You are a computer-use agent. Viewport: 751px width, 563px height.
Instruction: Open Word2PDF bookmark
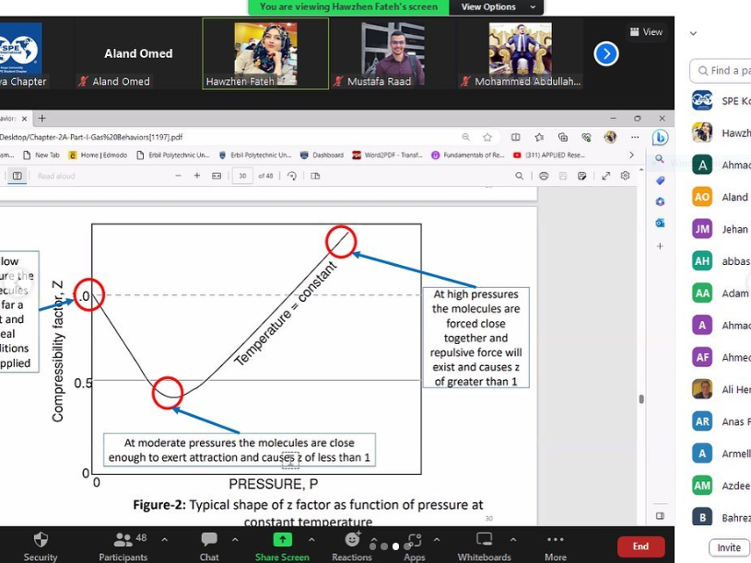pyautogui.click(x=387, y=155)
